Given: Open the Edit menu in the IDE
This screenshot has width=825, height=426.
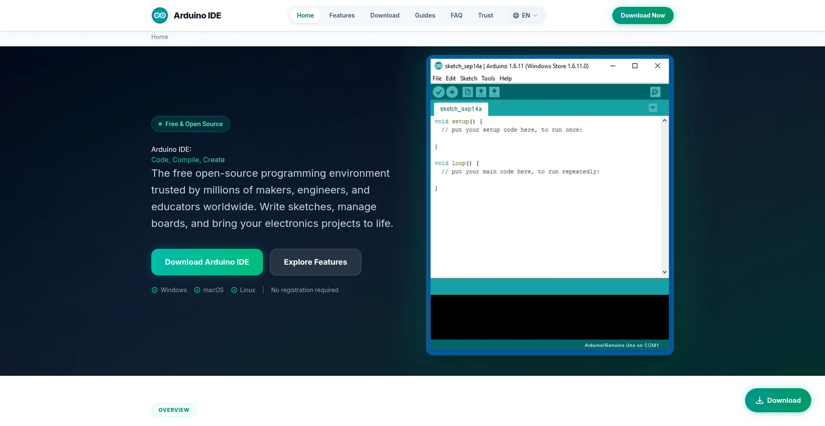Looking at the screenshot, I should 451,79.
